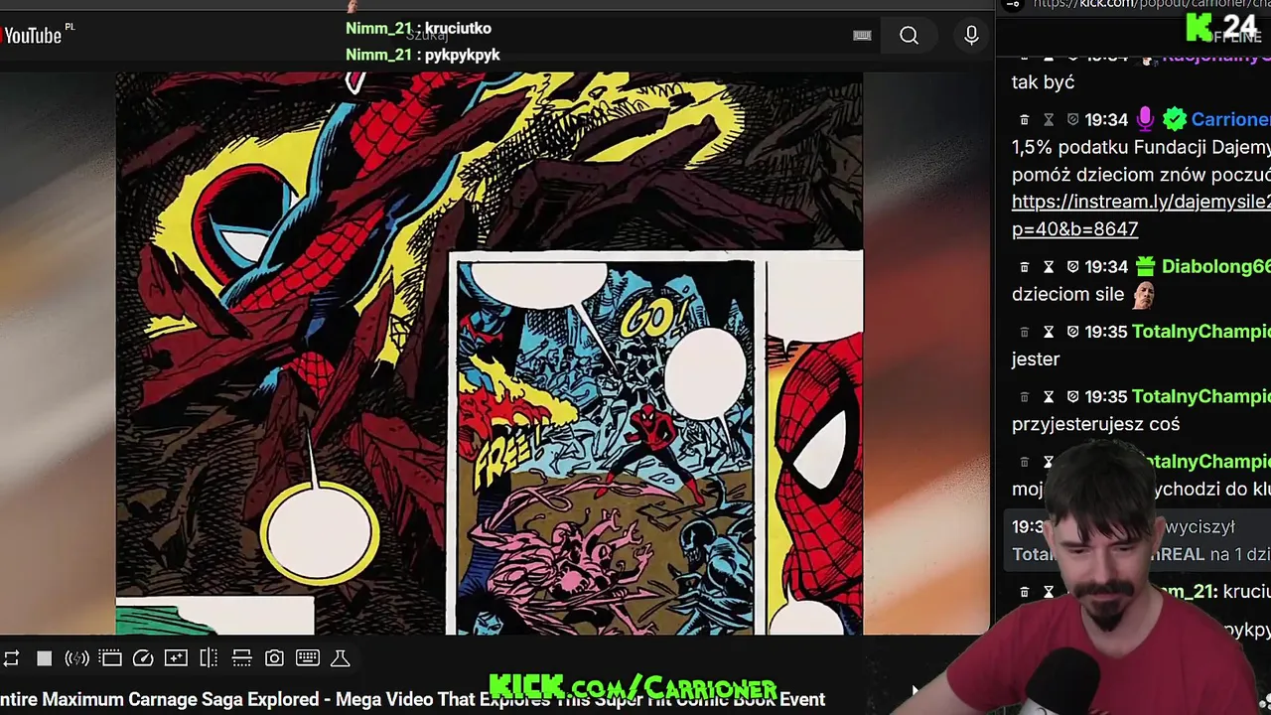
Task: Take a screenshot with camera icon
Action: [274, 658]
